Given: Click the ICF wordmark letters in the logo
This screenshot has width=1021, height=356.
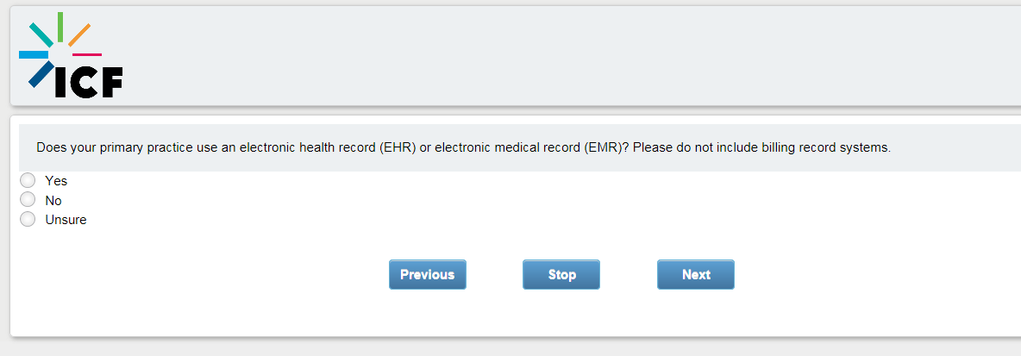Looking at the screenshot, I should (89, 81).
